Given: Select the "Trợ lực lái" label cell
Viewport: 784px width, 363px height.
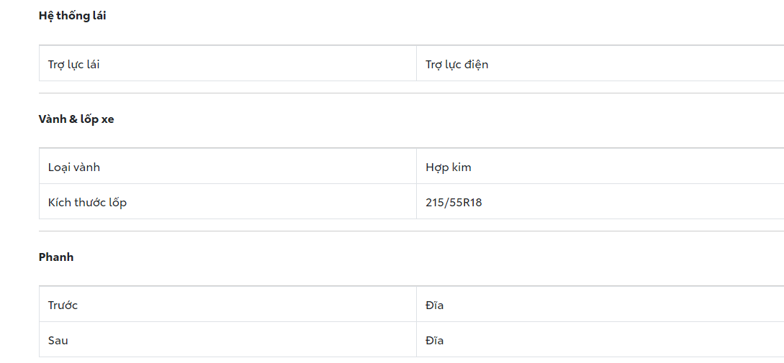Looking at the screenshot, I should pyautogui.click(x=73, y=65).
